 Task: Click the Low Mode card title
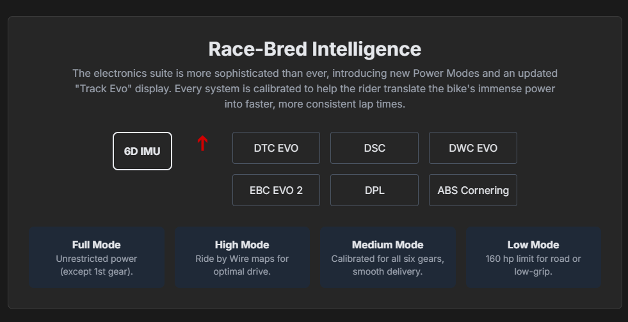(x=533, y=245)
